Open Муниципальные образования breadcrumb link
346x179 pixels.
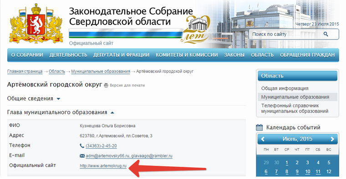tap(101, 71)
